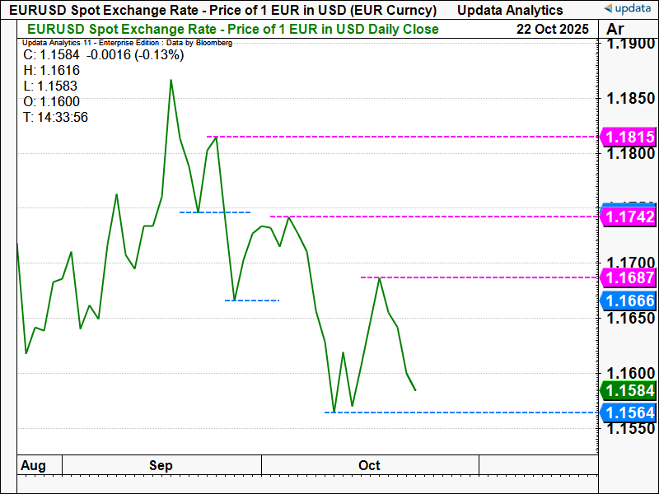Click the magenta 1.1687 resistance label
Viewport: 659px width, 494px height.
pos(630,277)
